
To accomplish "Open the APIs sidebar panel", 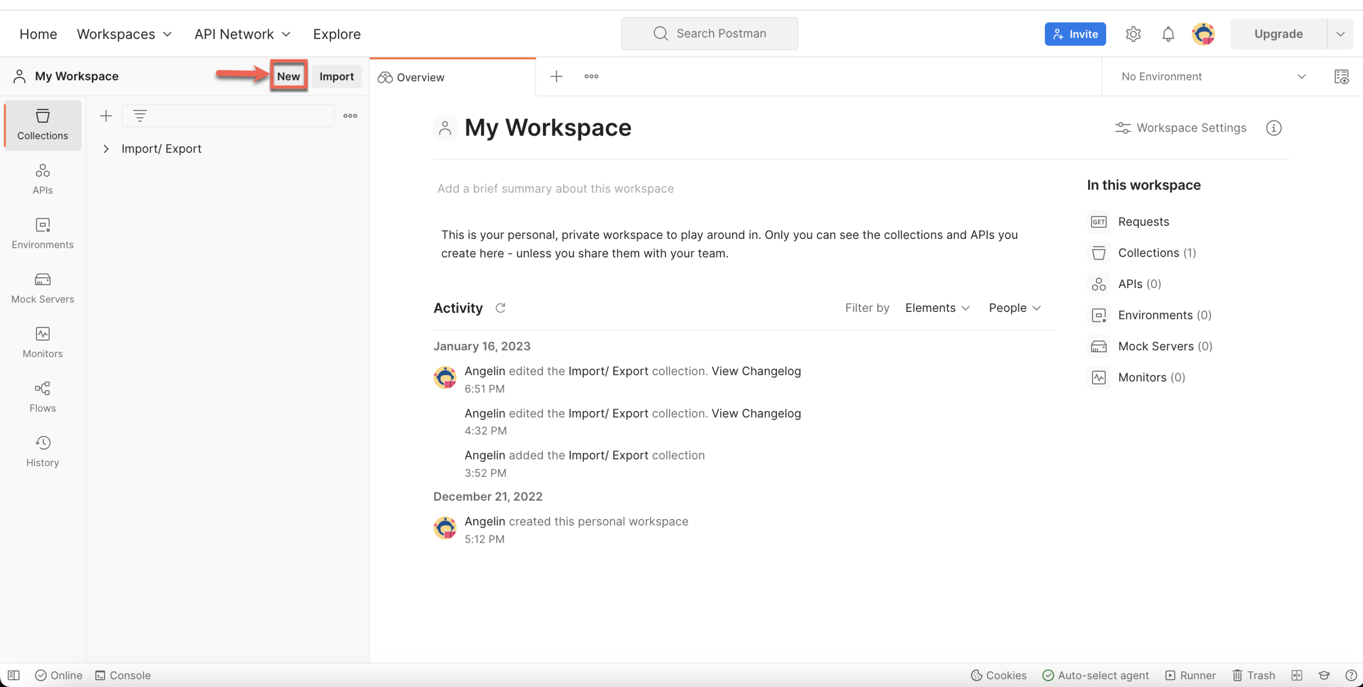I will pyautogui.click(x=43, y=179).
